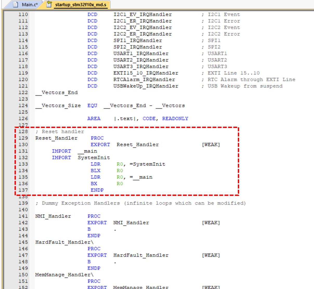Click I2C2_ER_IRQHandler text
Image resolution: width=314 pixels, height=289 pixels.
(142, 34)
